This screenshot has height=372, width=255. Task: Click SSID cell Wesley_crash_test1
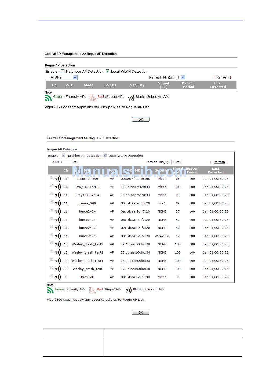click(87, 261)
